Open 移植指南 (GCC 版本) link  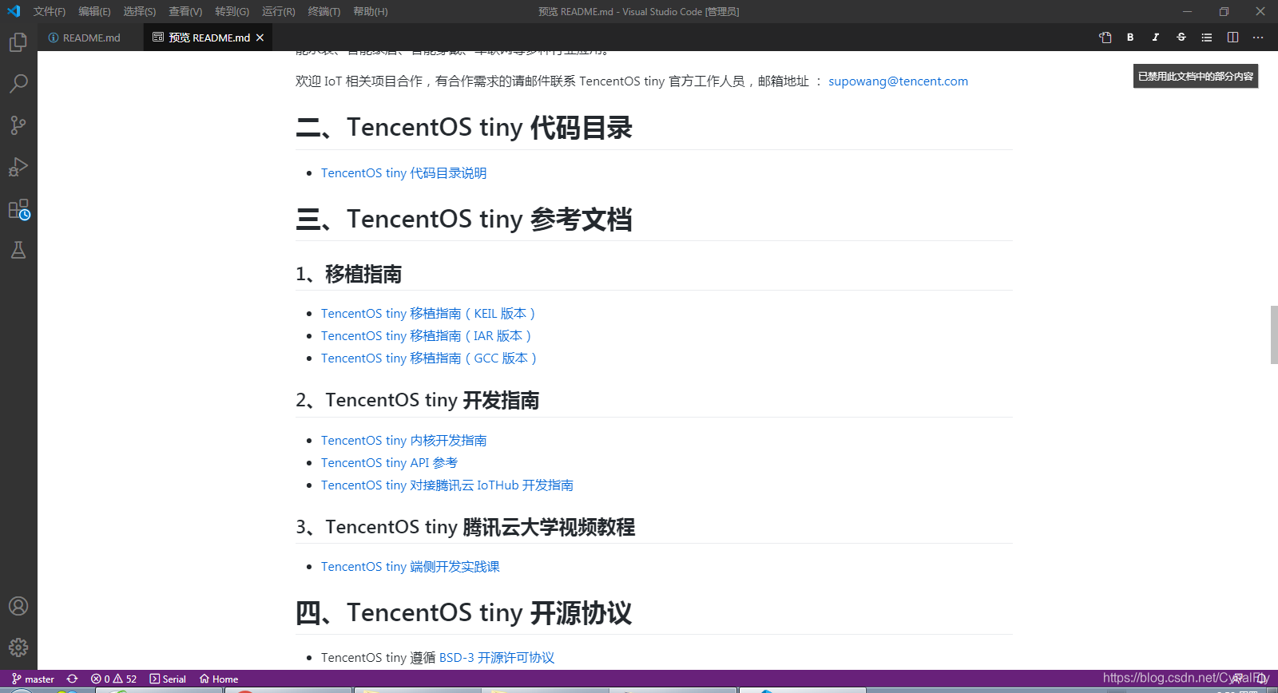429,358
